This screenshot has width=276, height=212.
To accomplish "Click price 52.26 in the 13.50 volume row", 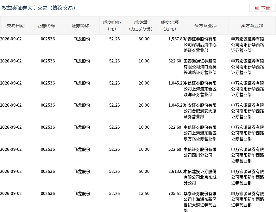I will [114, 194].
